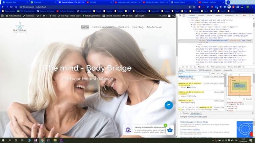Click Chrome icon in the taskbar
This screenshot has height=143, width=255.
(42, 140)
